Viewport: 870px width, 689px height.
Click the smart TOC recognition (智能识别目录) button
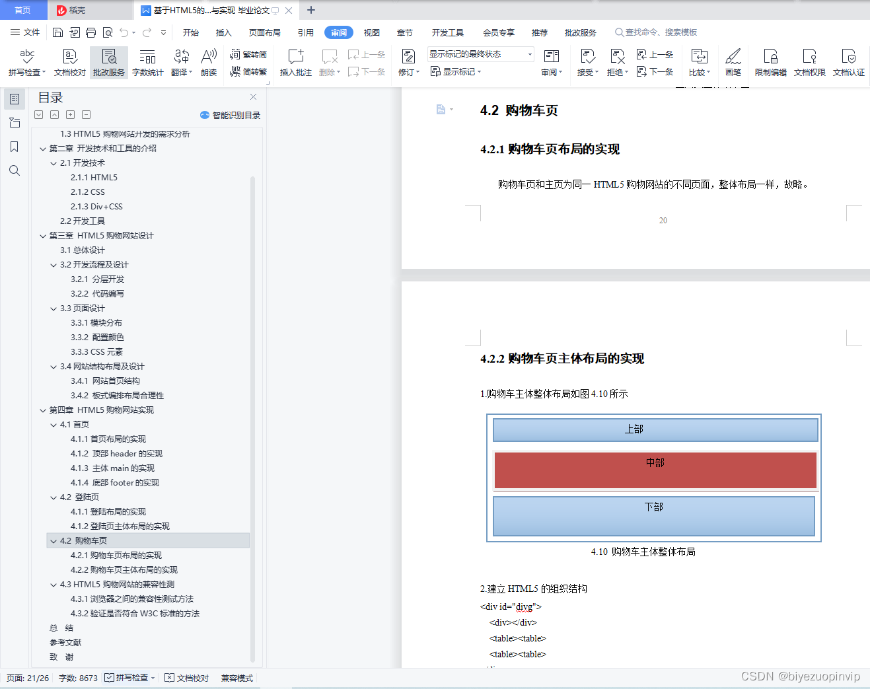(230, 115)
